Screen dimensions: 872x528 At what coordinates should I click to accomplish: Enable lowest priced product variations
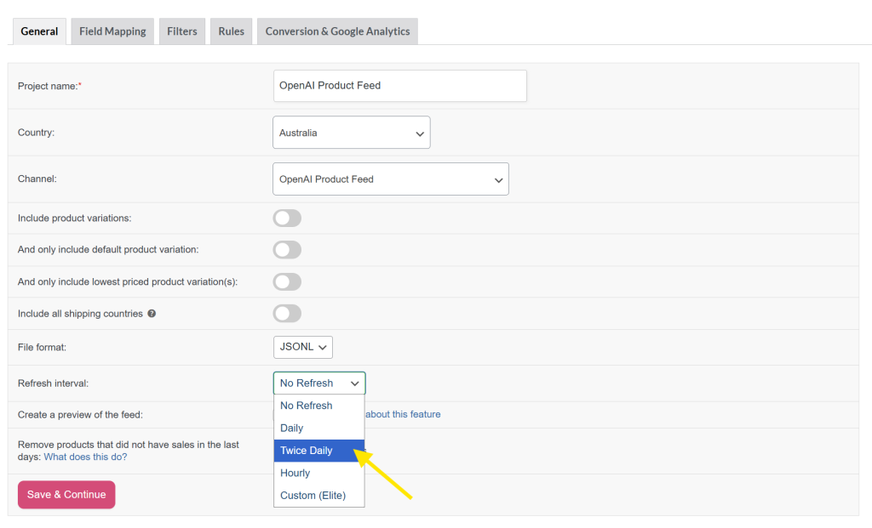coord(287,281)
